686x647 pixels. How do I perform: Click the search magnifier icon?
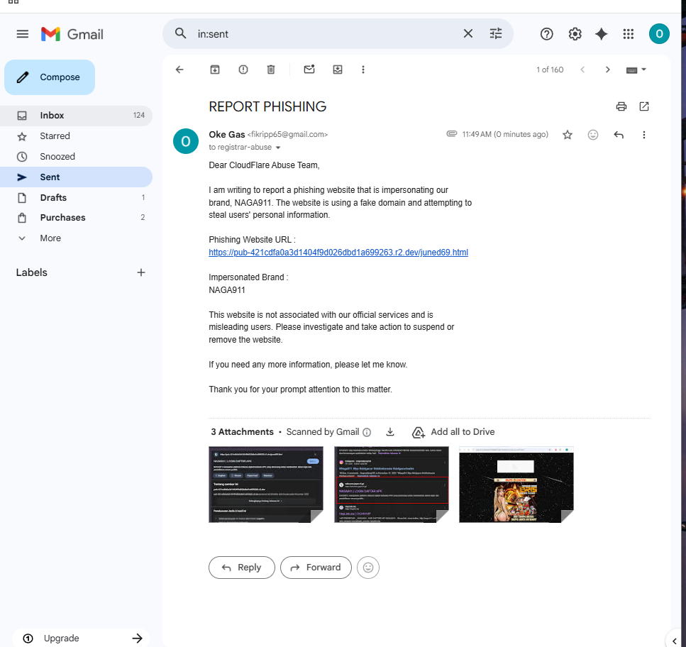181,33
